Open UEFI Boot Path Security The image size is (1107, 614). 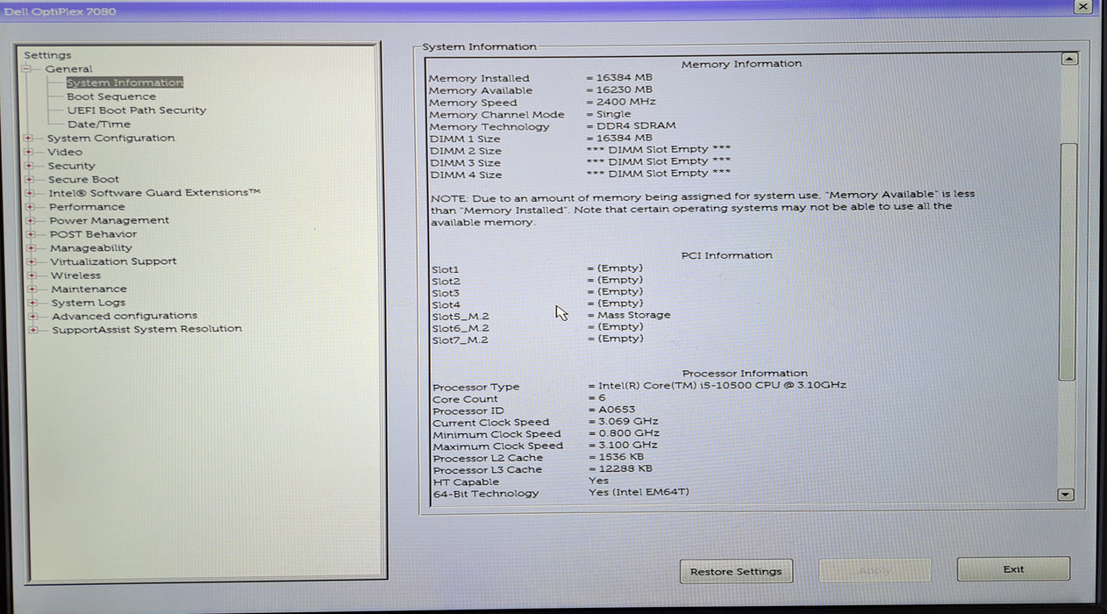pos(137,111)
